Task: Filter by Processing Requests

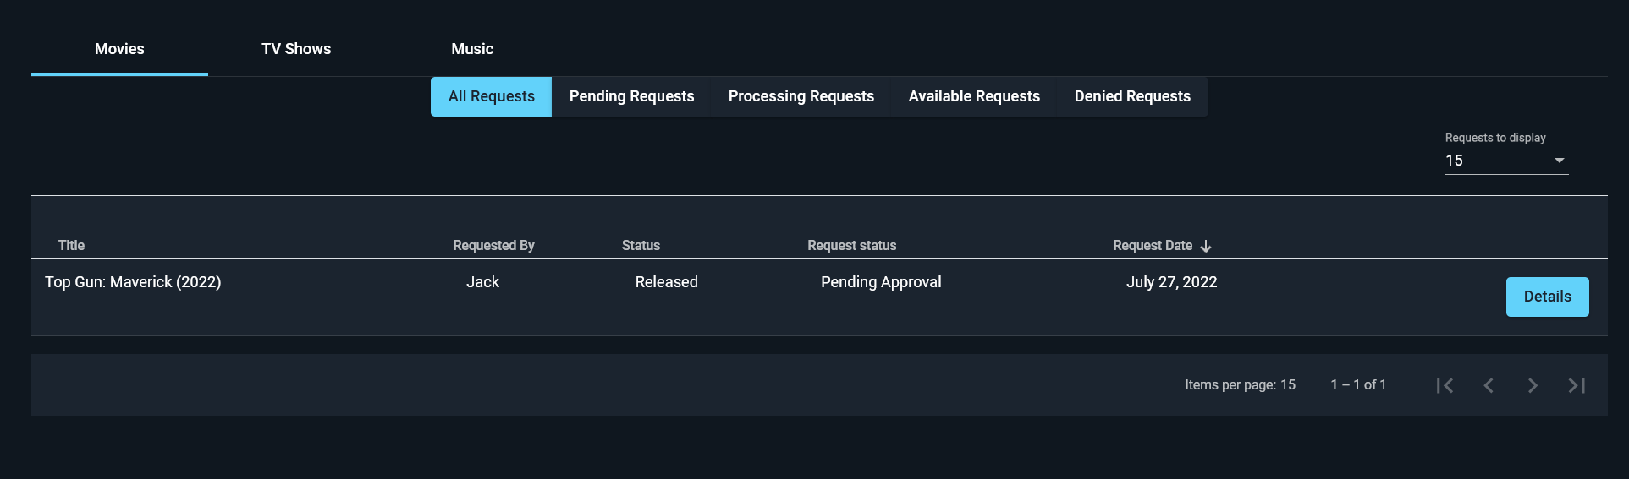Action: click(x=801, y=96)
